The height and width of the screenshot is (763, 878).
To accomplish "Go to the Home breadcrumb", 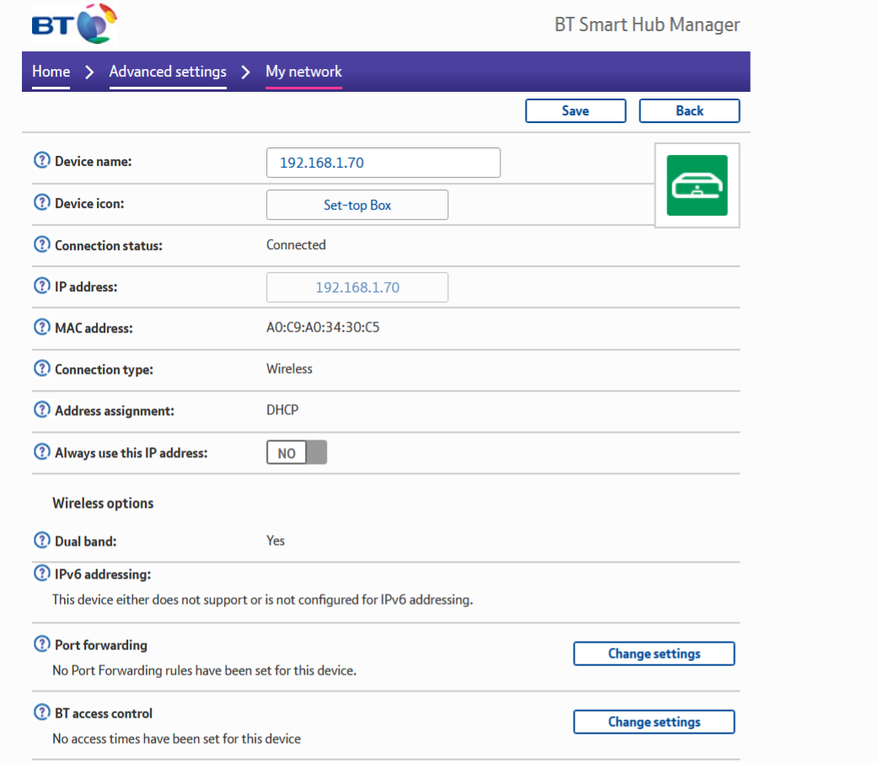I will point(50,72).
